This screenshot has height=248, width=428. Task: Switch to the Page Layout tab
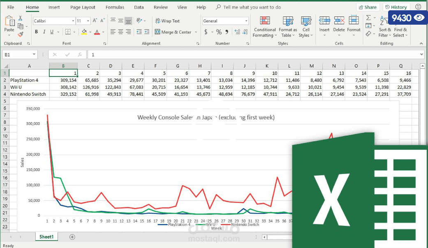[83, 7]
